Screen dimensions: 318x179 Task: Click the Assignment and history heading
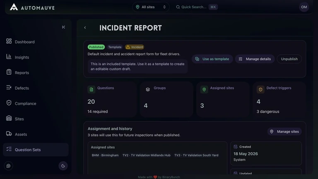(110, 129)
